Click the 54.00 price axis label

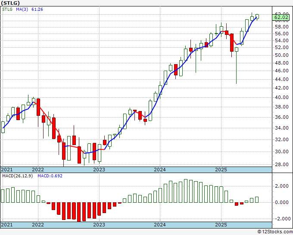point(282,40)
